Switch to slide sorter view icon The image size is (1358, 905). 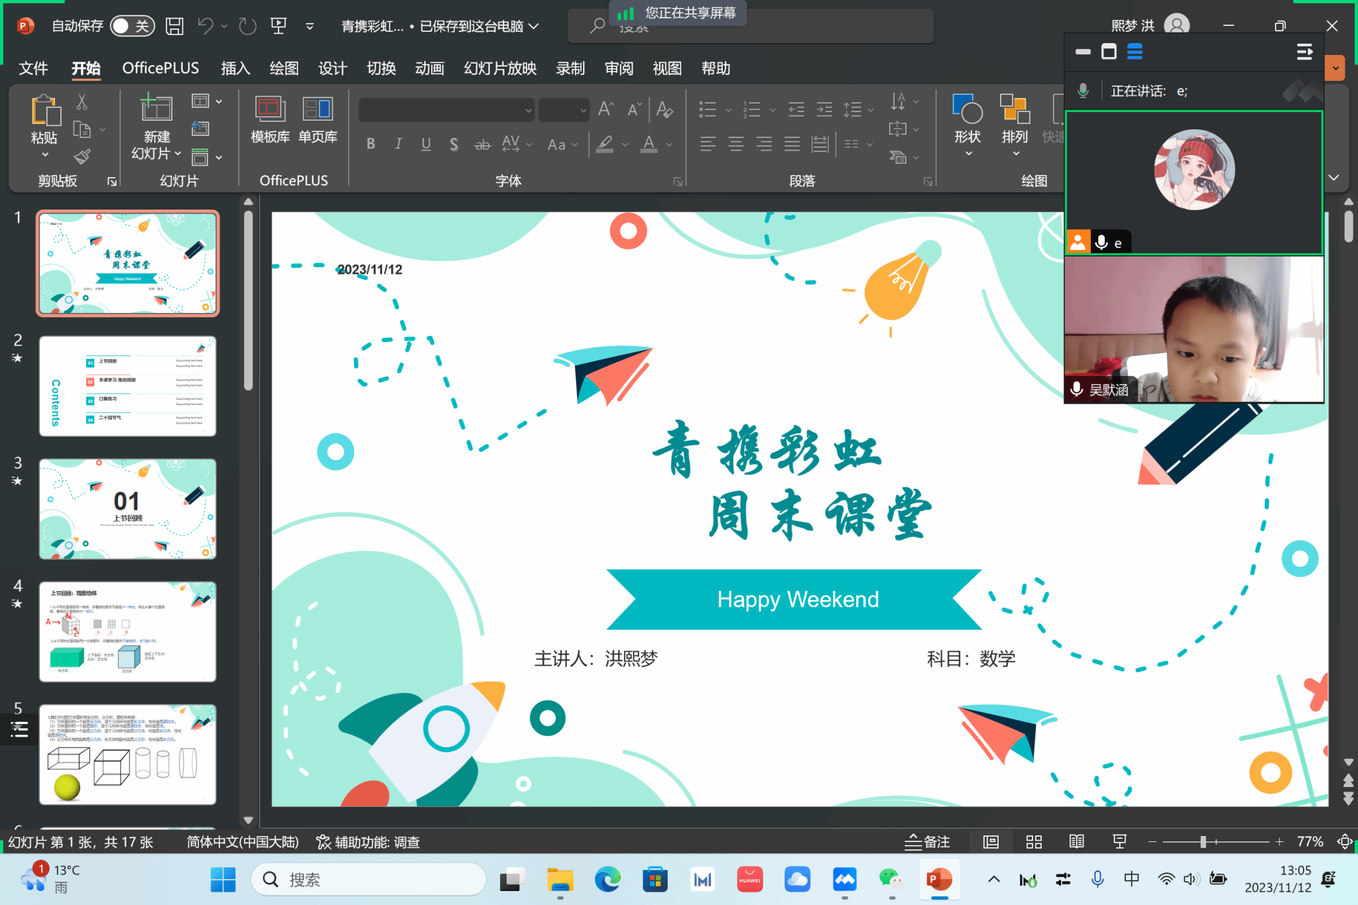click(1034, 842)
